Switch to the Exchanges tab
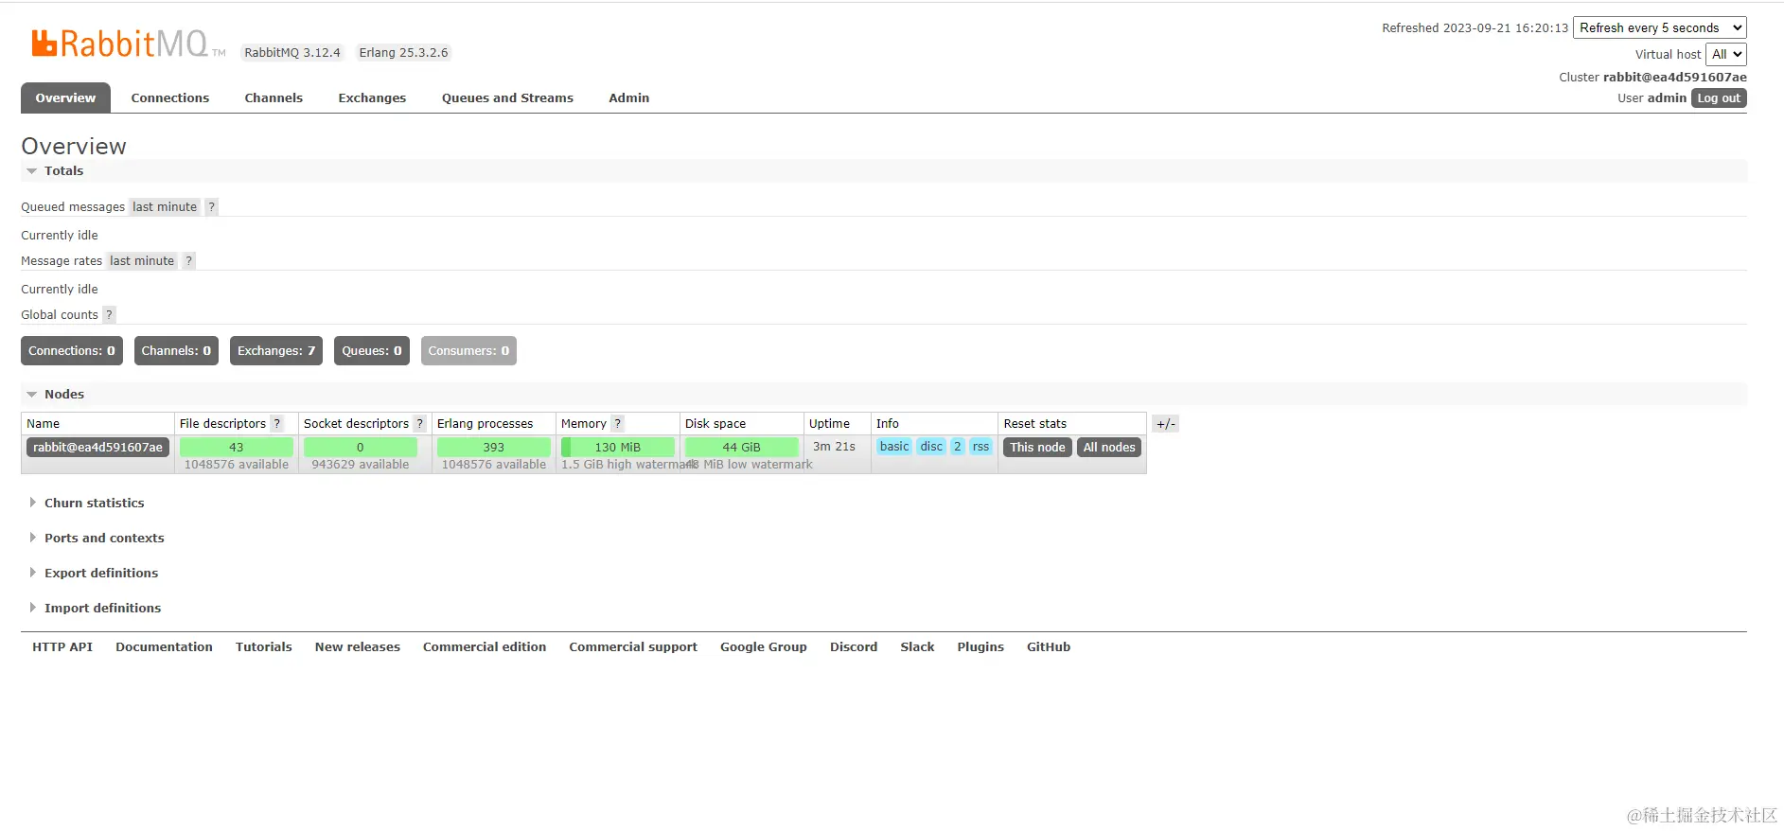Image resolution: width=1784 pixels, height=831 pixels. 372,98
